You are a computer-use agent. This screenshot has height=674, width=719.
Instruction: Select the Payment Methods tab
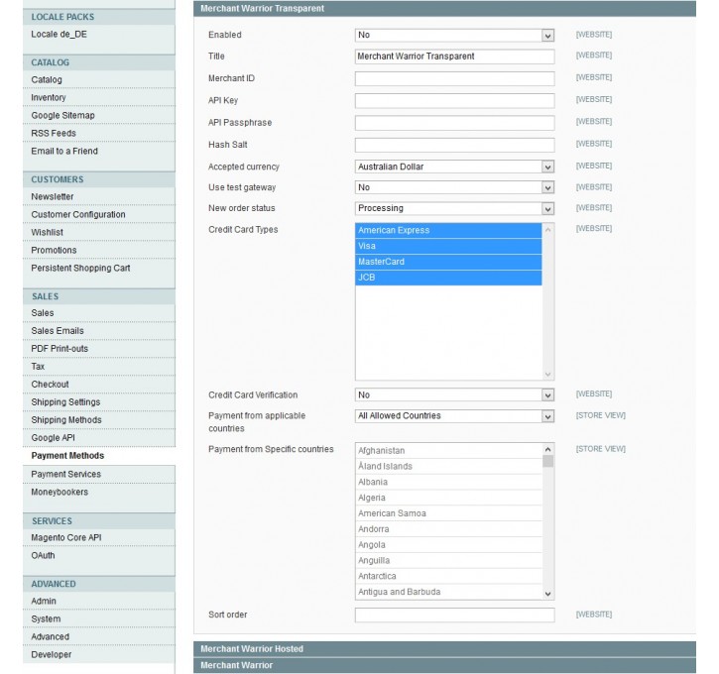point(98,456)
